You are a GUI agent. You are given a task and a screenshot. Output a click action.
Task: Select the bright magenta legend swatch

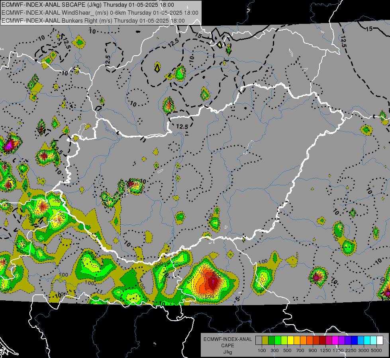click(x=335, y=340)
